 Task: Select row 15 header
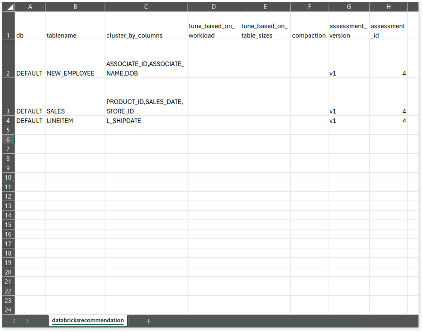click(8, 225)
